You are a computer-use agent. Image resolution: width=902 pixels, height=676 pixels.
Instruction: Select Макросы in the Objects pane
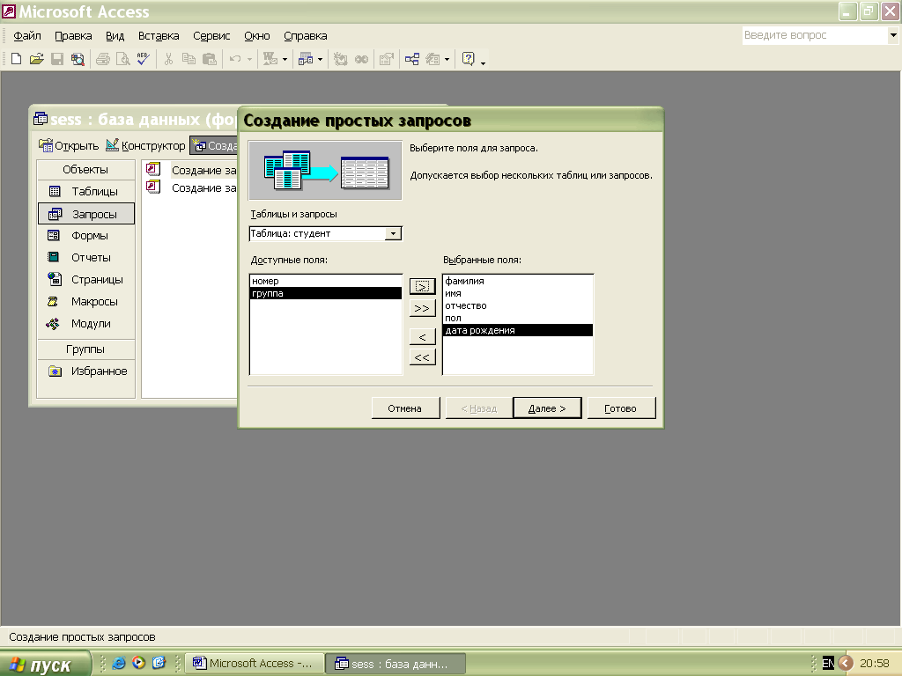pyautogui.click(x=86, y=302)
